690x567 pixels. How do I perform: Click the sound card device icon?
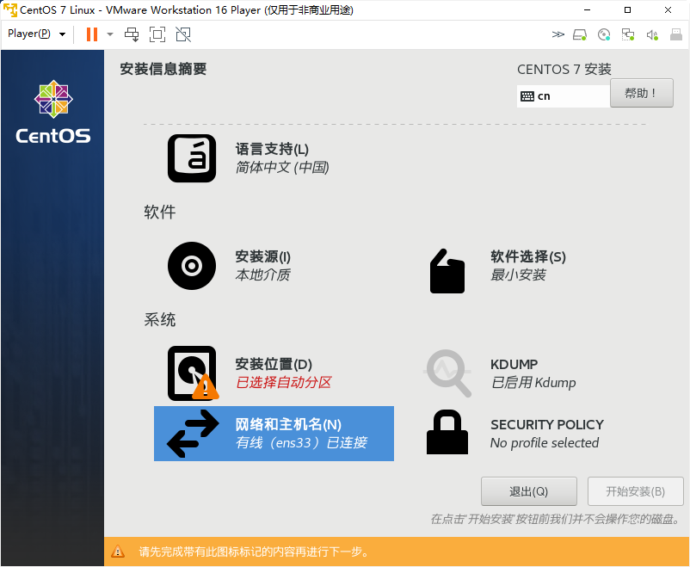652,34
